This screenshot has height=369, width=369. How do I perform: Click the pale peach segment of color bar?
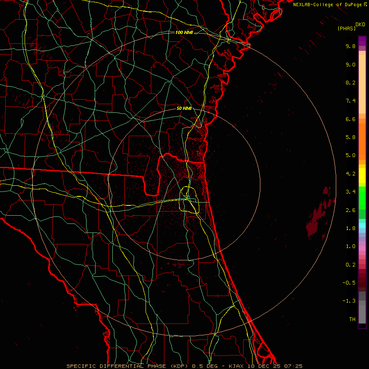coord(362,84)
